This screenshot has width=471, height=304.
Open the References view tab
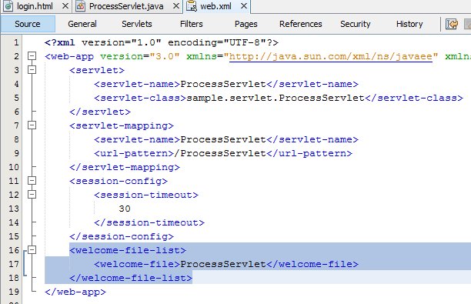point(301,24)
